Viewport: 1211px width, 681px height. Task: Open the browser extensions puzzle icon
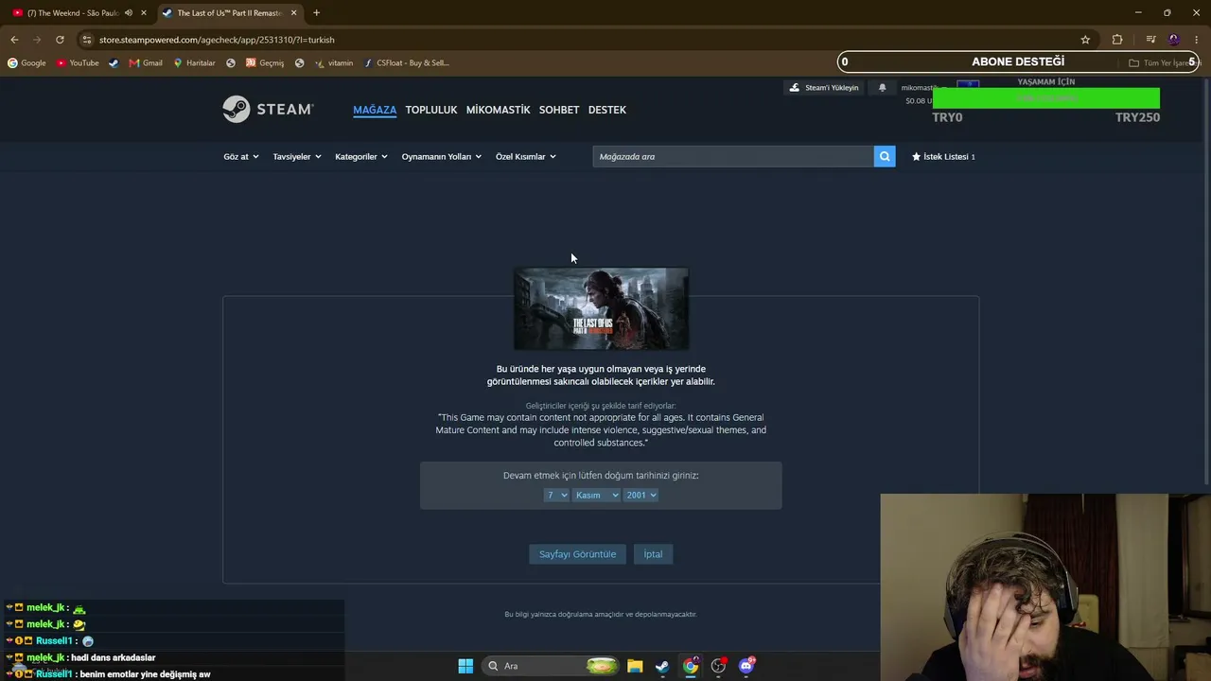click(1117, 40)
